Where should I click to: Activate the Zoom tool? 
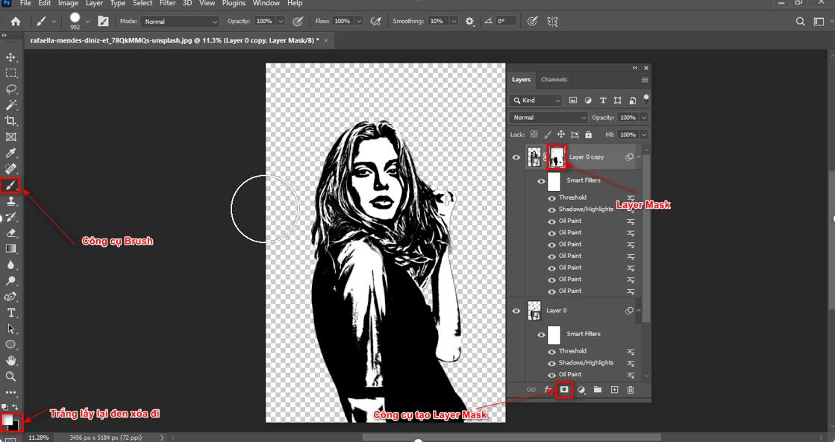(10, 377)
